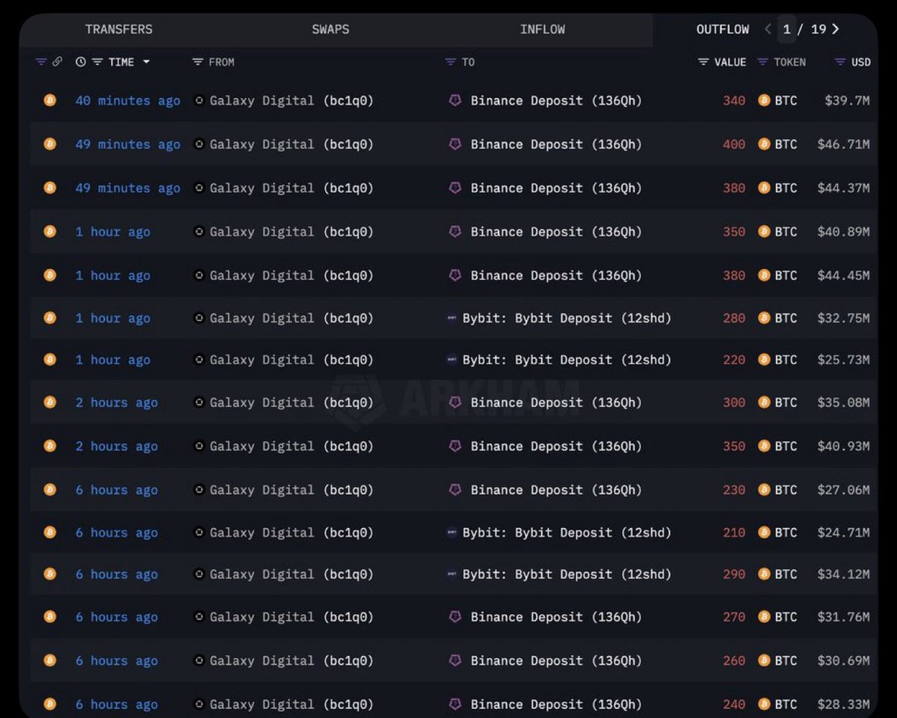Click the Galaxy Digital icon in the $35.08M row

tap(199, 402)
